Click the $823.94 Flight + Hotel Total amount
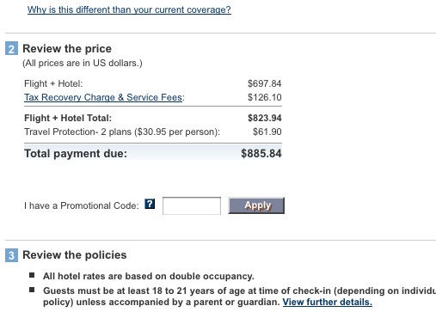 265,118
